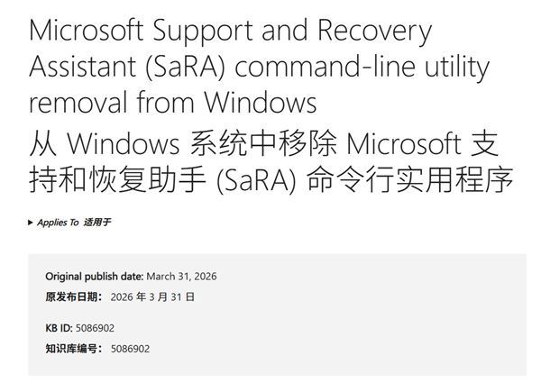Click the "Applies To" label text
This screenshot has height=392, width=541.
point(58,222)
